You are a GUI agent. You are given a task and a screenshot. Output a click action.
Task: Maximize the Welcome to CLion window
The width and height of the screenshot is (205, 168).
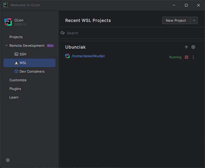point(186,5)
